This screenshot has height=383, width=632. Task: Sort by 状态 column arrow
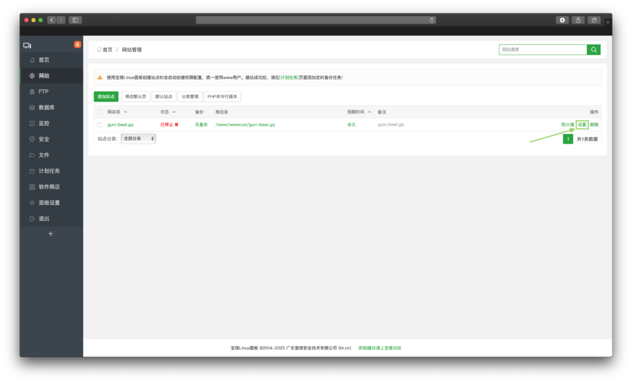174,112
